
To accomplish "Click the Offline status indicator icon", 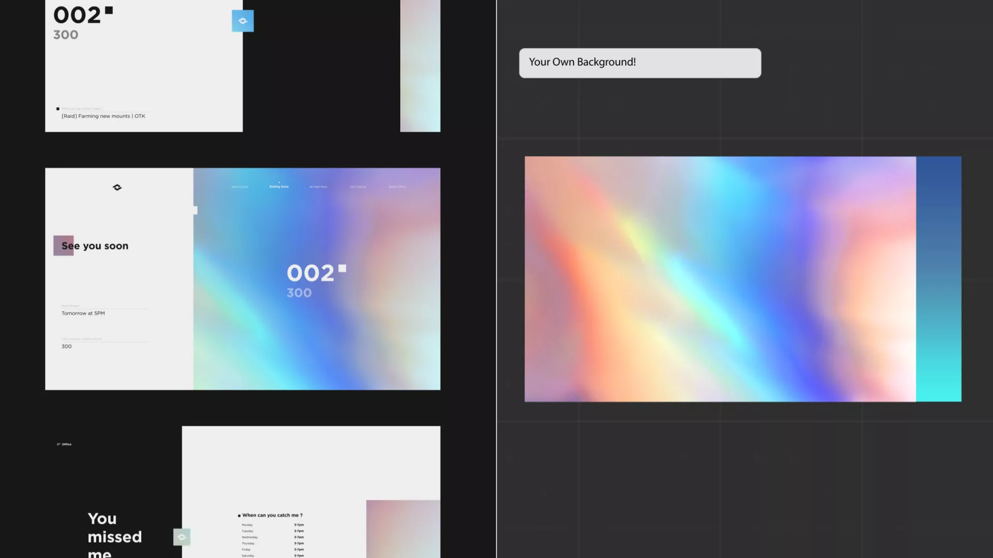I will pos(58,444).
